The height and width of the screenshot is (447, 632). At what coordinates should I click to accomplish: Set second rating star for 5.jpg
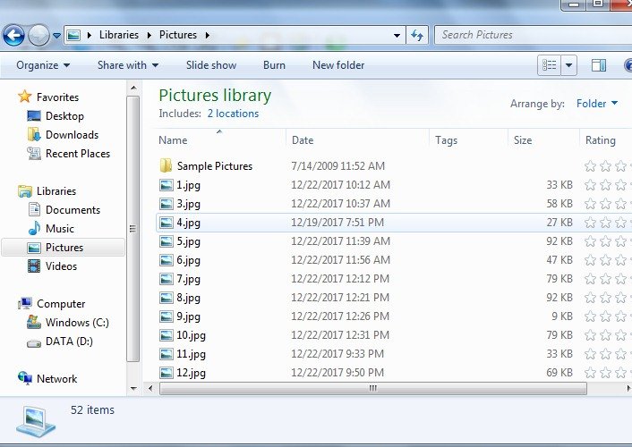pos(605,241)
